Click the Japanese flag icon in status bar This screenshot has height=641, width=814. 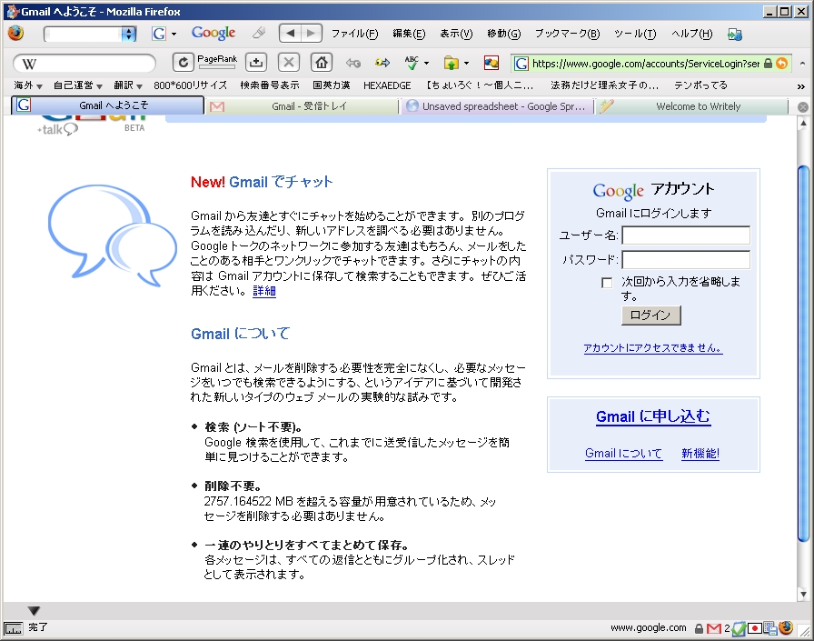click(755, 628)
